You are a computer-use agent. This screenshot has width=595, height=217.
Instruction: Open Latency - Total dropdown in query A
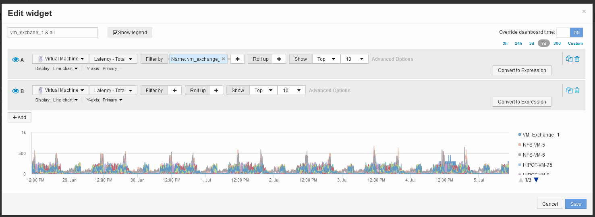click(x=113, y=59)
